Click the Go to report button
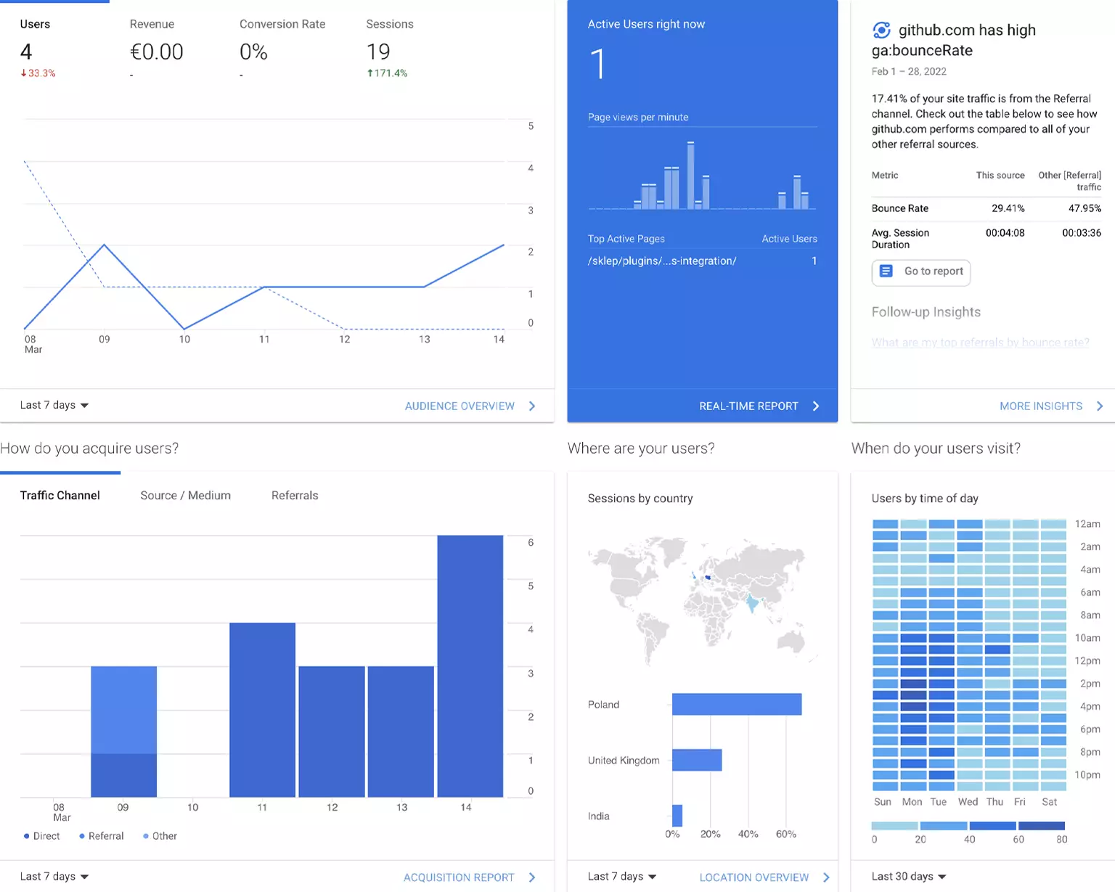This screenshot has height=892, width=1115. click(x=920, y=272)
